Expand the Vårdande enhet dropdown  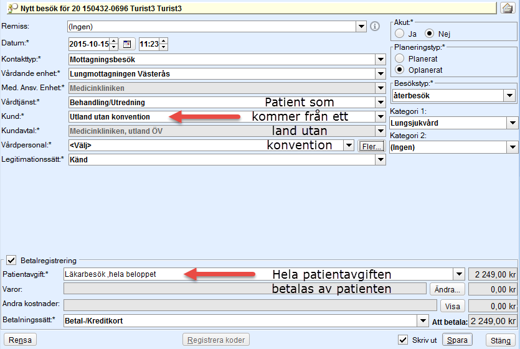point(381,74)
